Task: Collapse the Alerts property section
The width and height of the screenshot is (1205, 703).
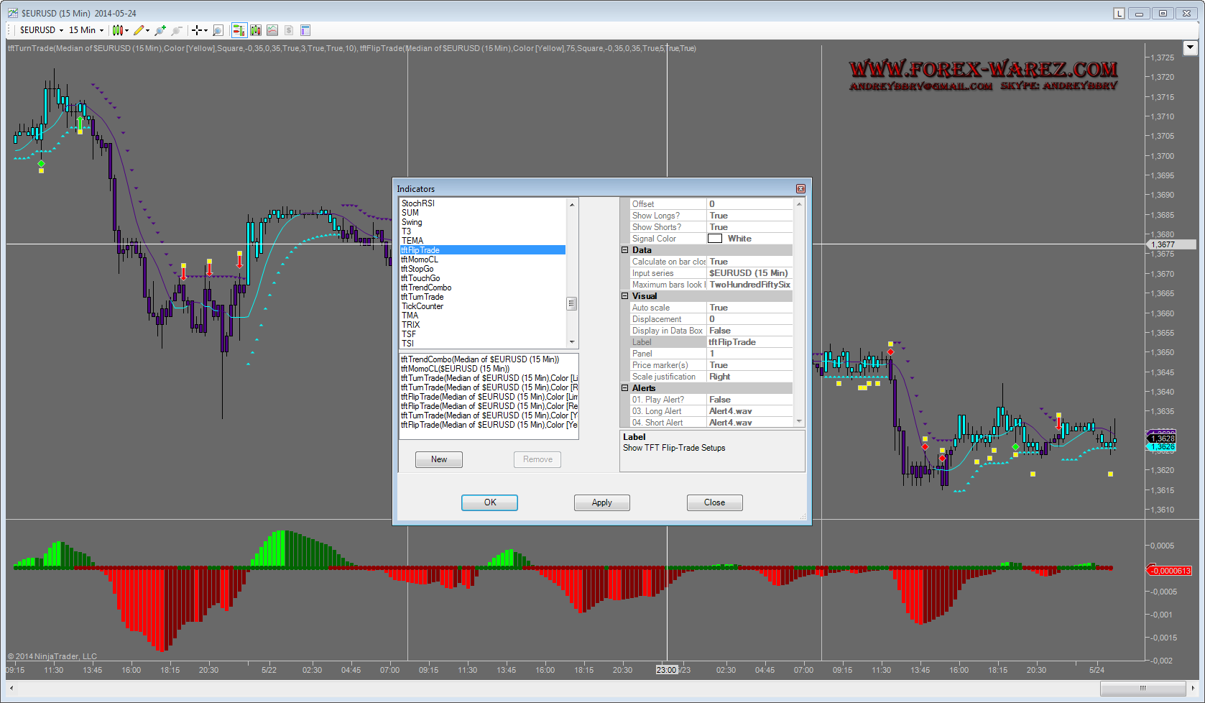Action: coord(625,388)
